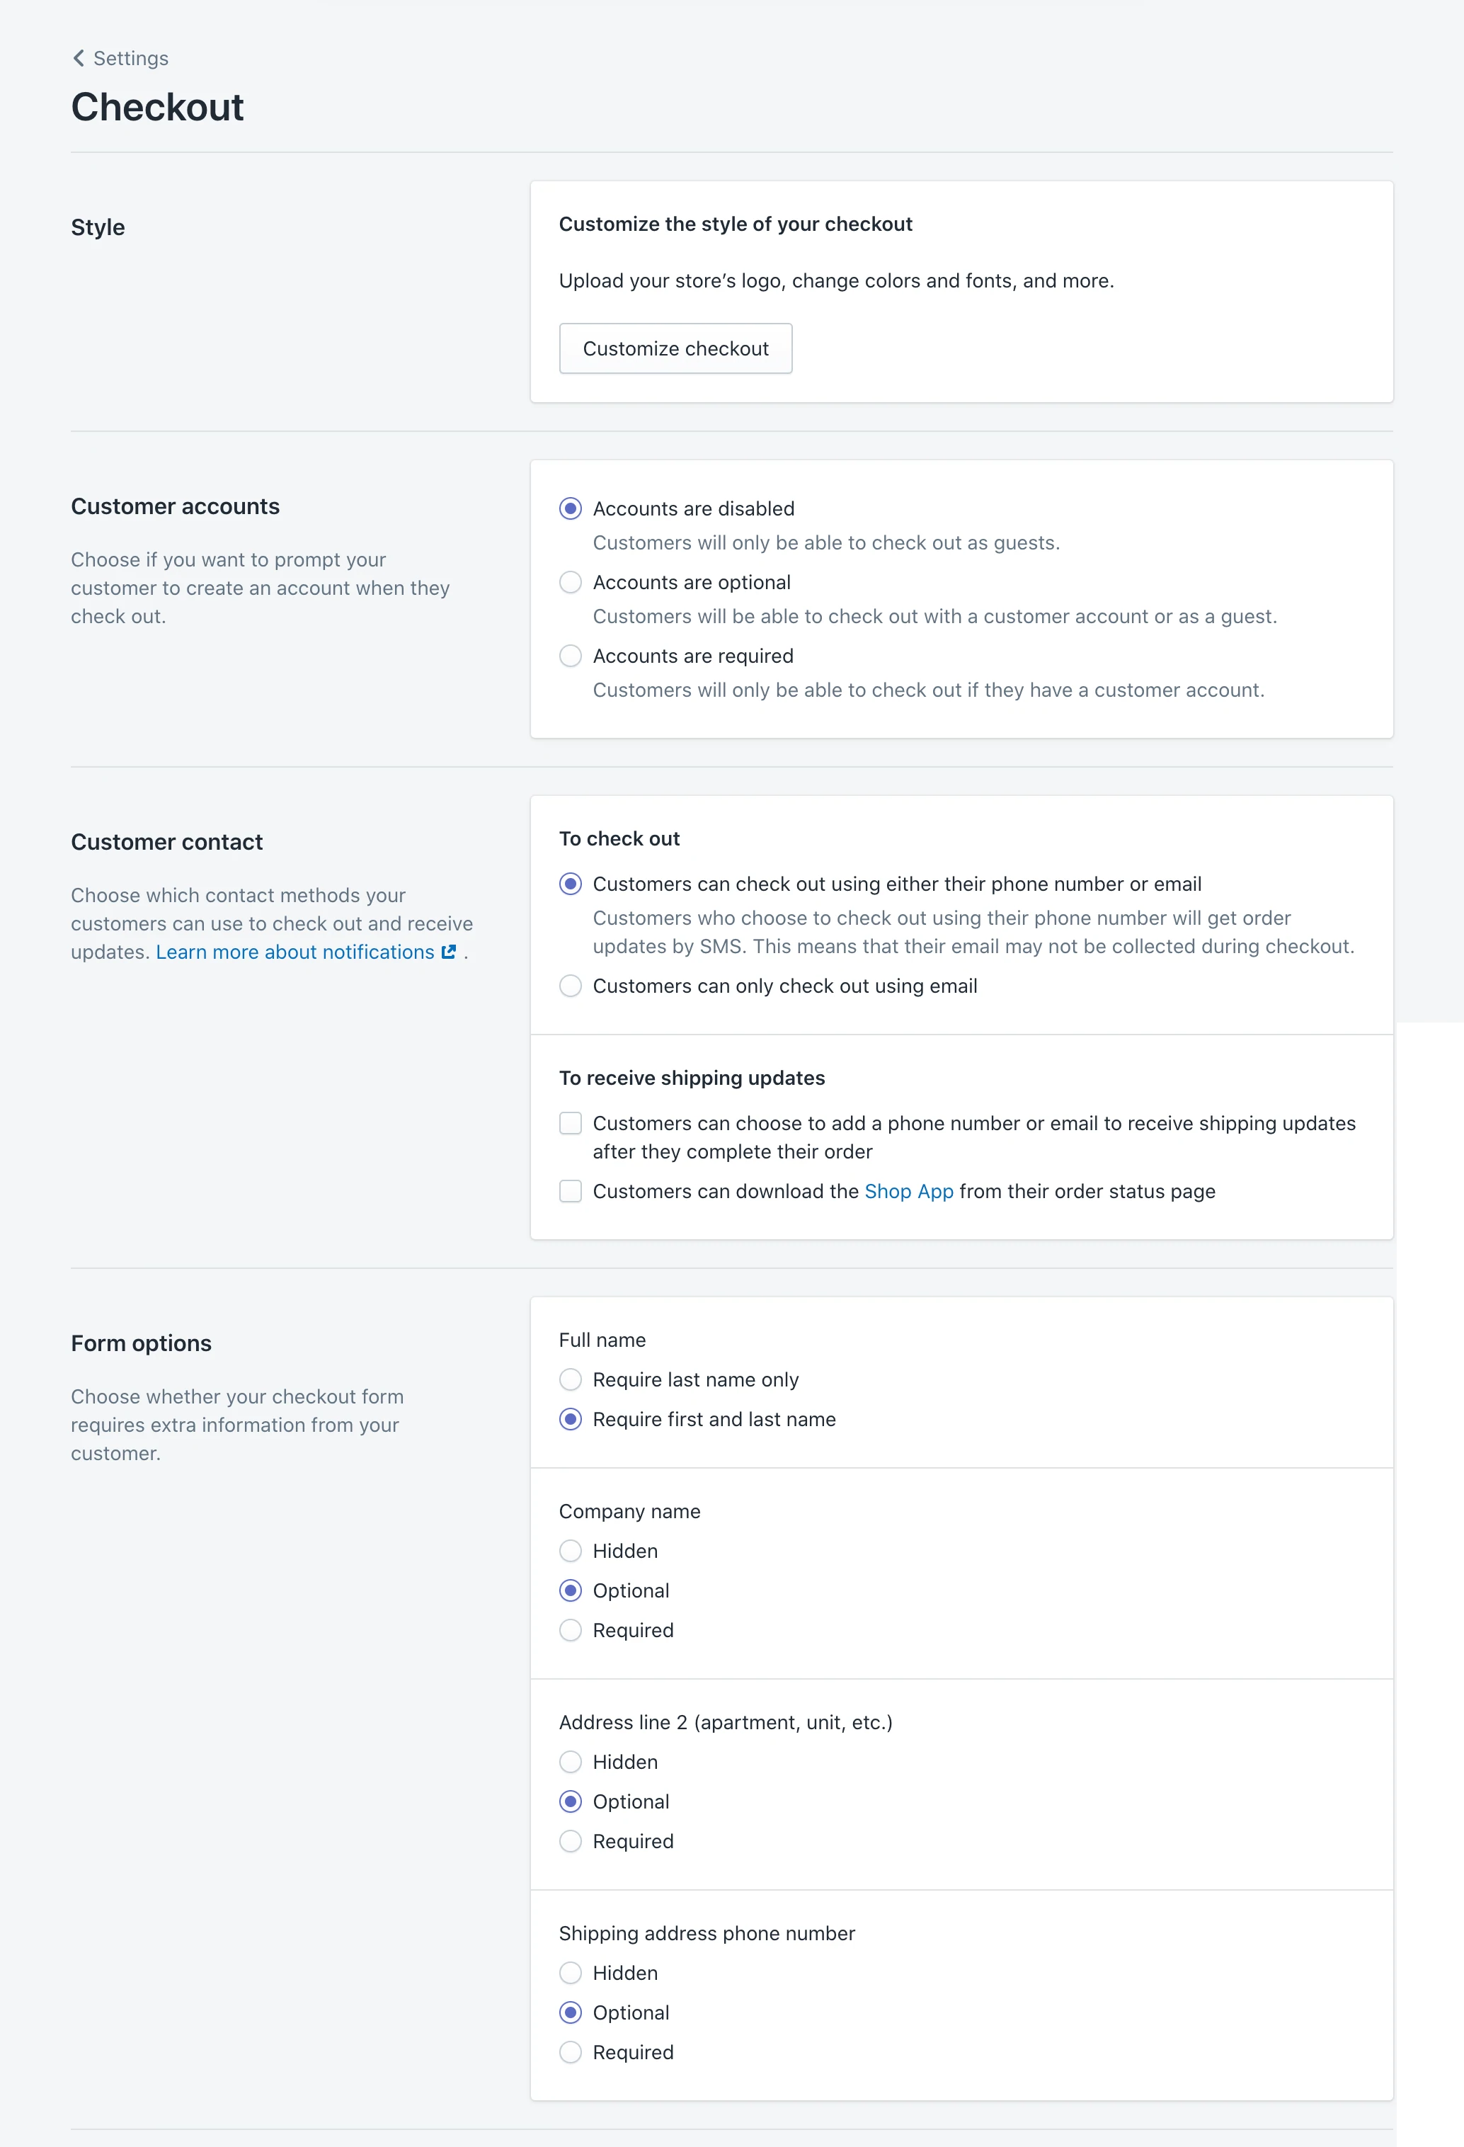
Task: Enable customers to download the Shop App
Action: point(571,1191)
